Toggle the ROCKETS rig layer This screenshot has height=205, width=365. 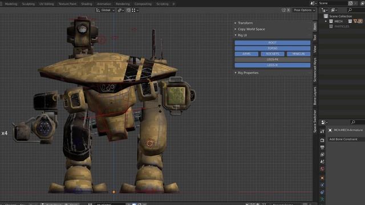tap(273, 54)
